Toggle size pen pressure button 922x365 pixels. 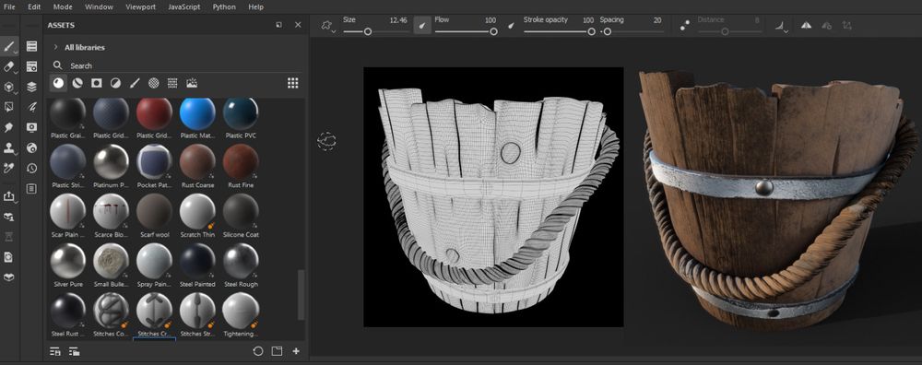[x=421, y=25]
